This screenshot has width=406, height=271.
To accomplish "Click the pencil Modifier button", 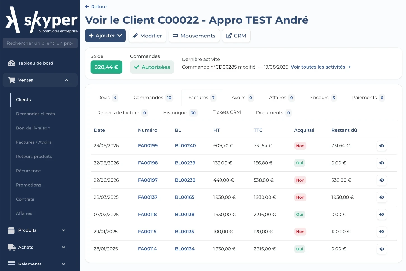I will (x=147, y=36).
